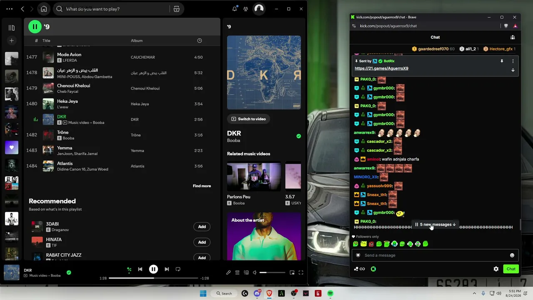
Task: Open Spotify What's New notifications bell
Action: tap(234, 9)
